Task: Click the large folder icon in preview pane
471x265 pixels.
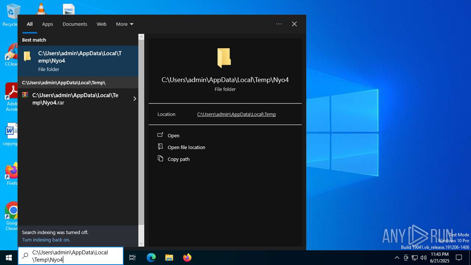Action: 224,58
